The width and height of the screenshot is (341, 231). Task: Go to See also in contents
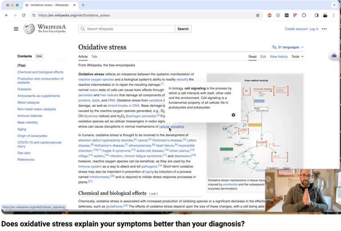24,153
